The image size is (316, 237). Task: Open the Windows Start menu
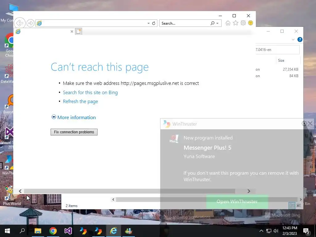click(x=7, y=231)
